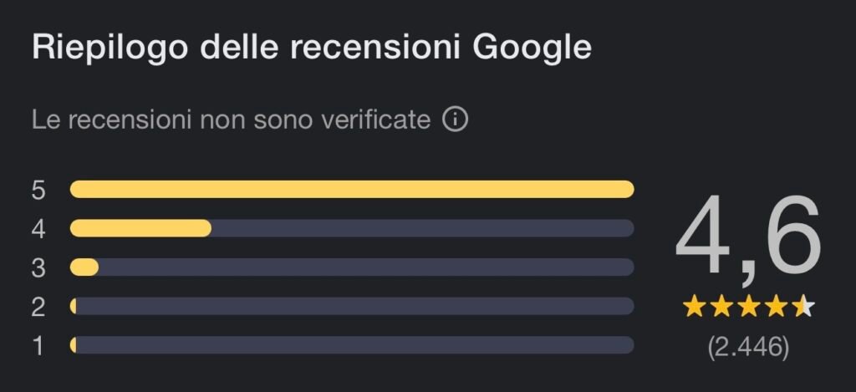The height and width of the screenshot is (392, 856).
Task: Click the yellow filled part of the 4-star bar
Action: pos(140,228)
